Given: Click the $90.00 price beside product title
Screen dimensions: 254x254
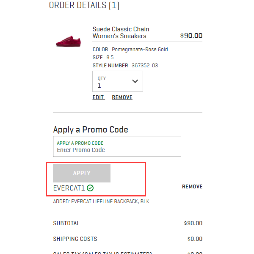Looking at the screenshot, I should [191, 36].
